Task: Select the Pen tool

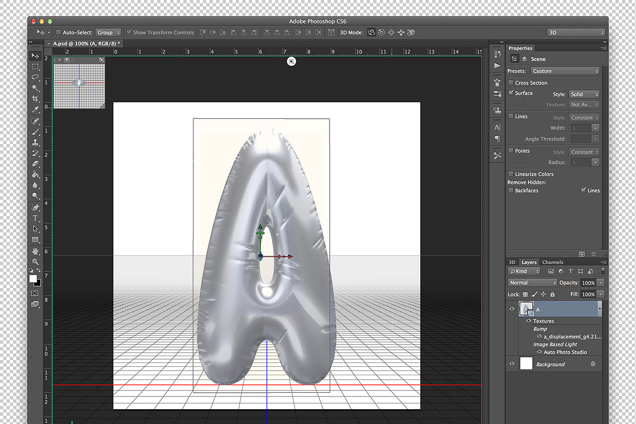Action: pyautogui.click(x=36, y=207)
